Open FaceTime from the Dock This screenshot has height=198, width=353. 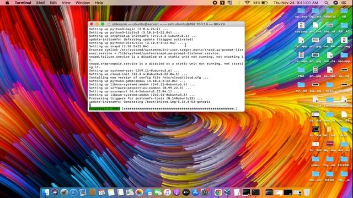[158, 193]
